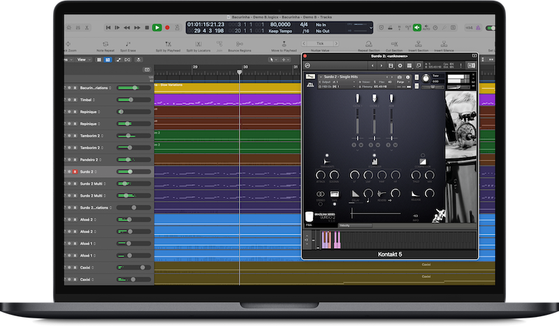Disable record arm on the Surdo 2 track
This screenshot has width=559, height=326.
point(75,172)
